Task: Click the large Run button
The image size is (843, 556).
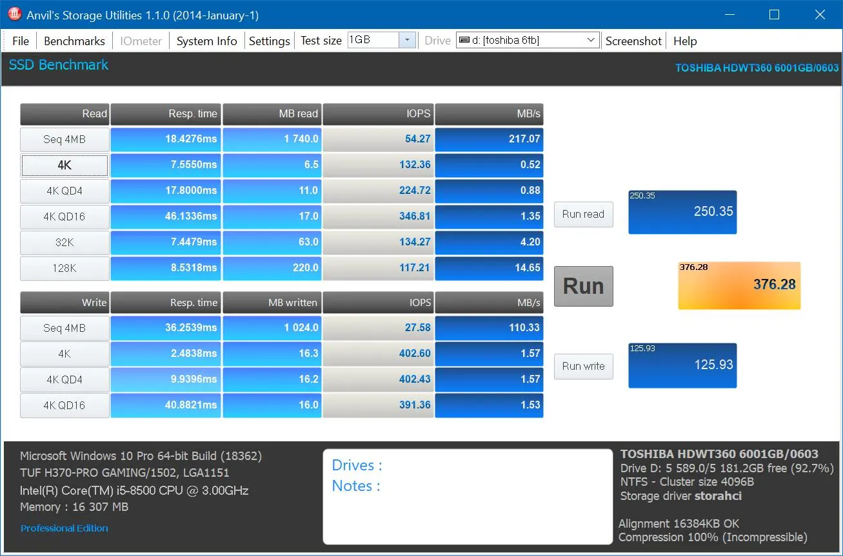Action: [583, 286]
